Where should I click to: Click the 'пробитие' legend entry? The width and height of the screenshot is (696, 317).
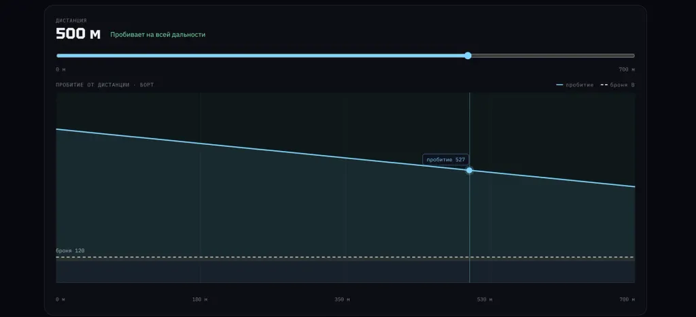(575, 85)
